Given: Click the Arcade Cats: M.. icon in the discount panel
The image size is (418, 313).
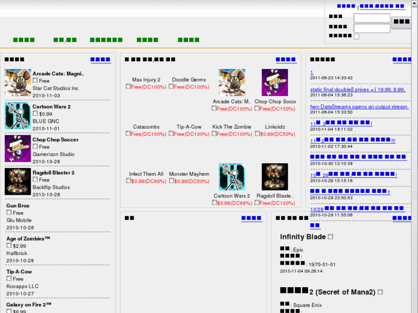Looking at the screenshot, I should pos(232,83).
